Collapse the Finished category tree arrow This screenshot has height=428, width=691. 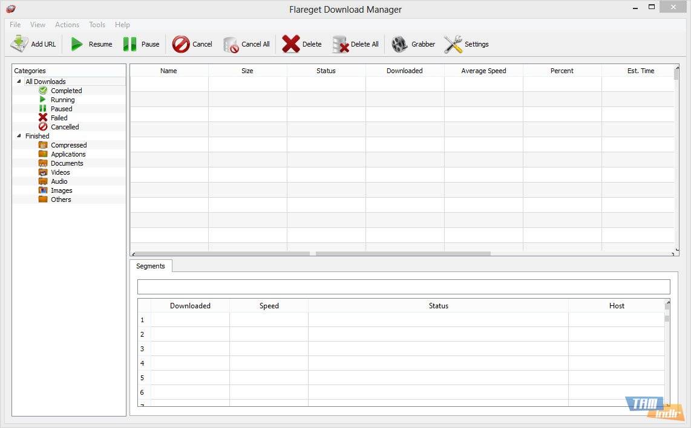pos(19,136)
